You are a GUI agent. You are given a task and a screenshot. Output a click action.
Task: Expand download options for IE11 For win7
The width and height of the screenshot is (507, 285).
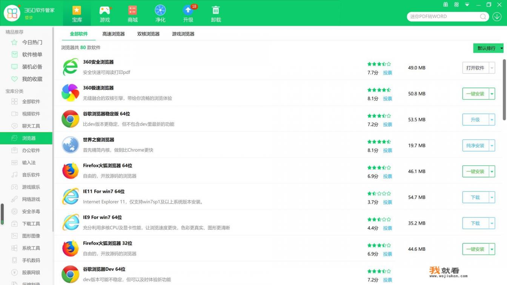point(492,197)
